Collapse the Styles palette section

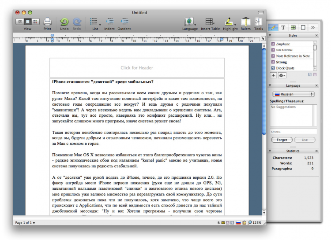[270, 35]
